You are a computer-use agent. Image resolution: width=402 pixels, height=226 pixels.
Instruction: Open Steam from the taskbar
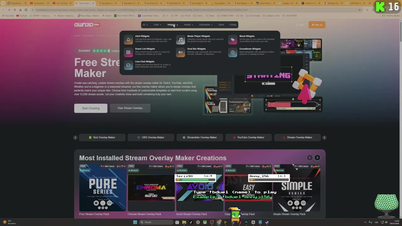click(x=267, y=222)
